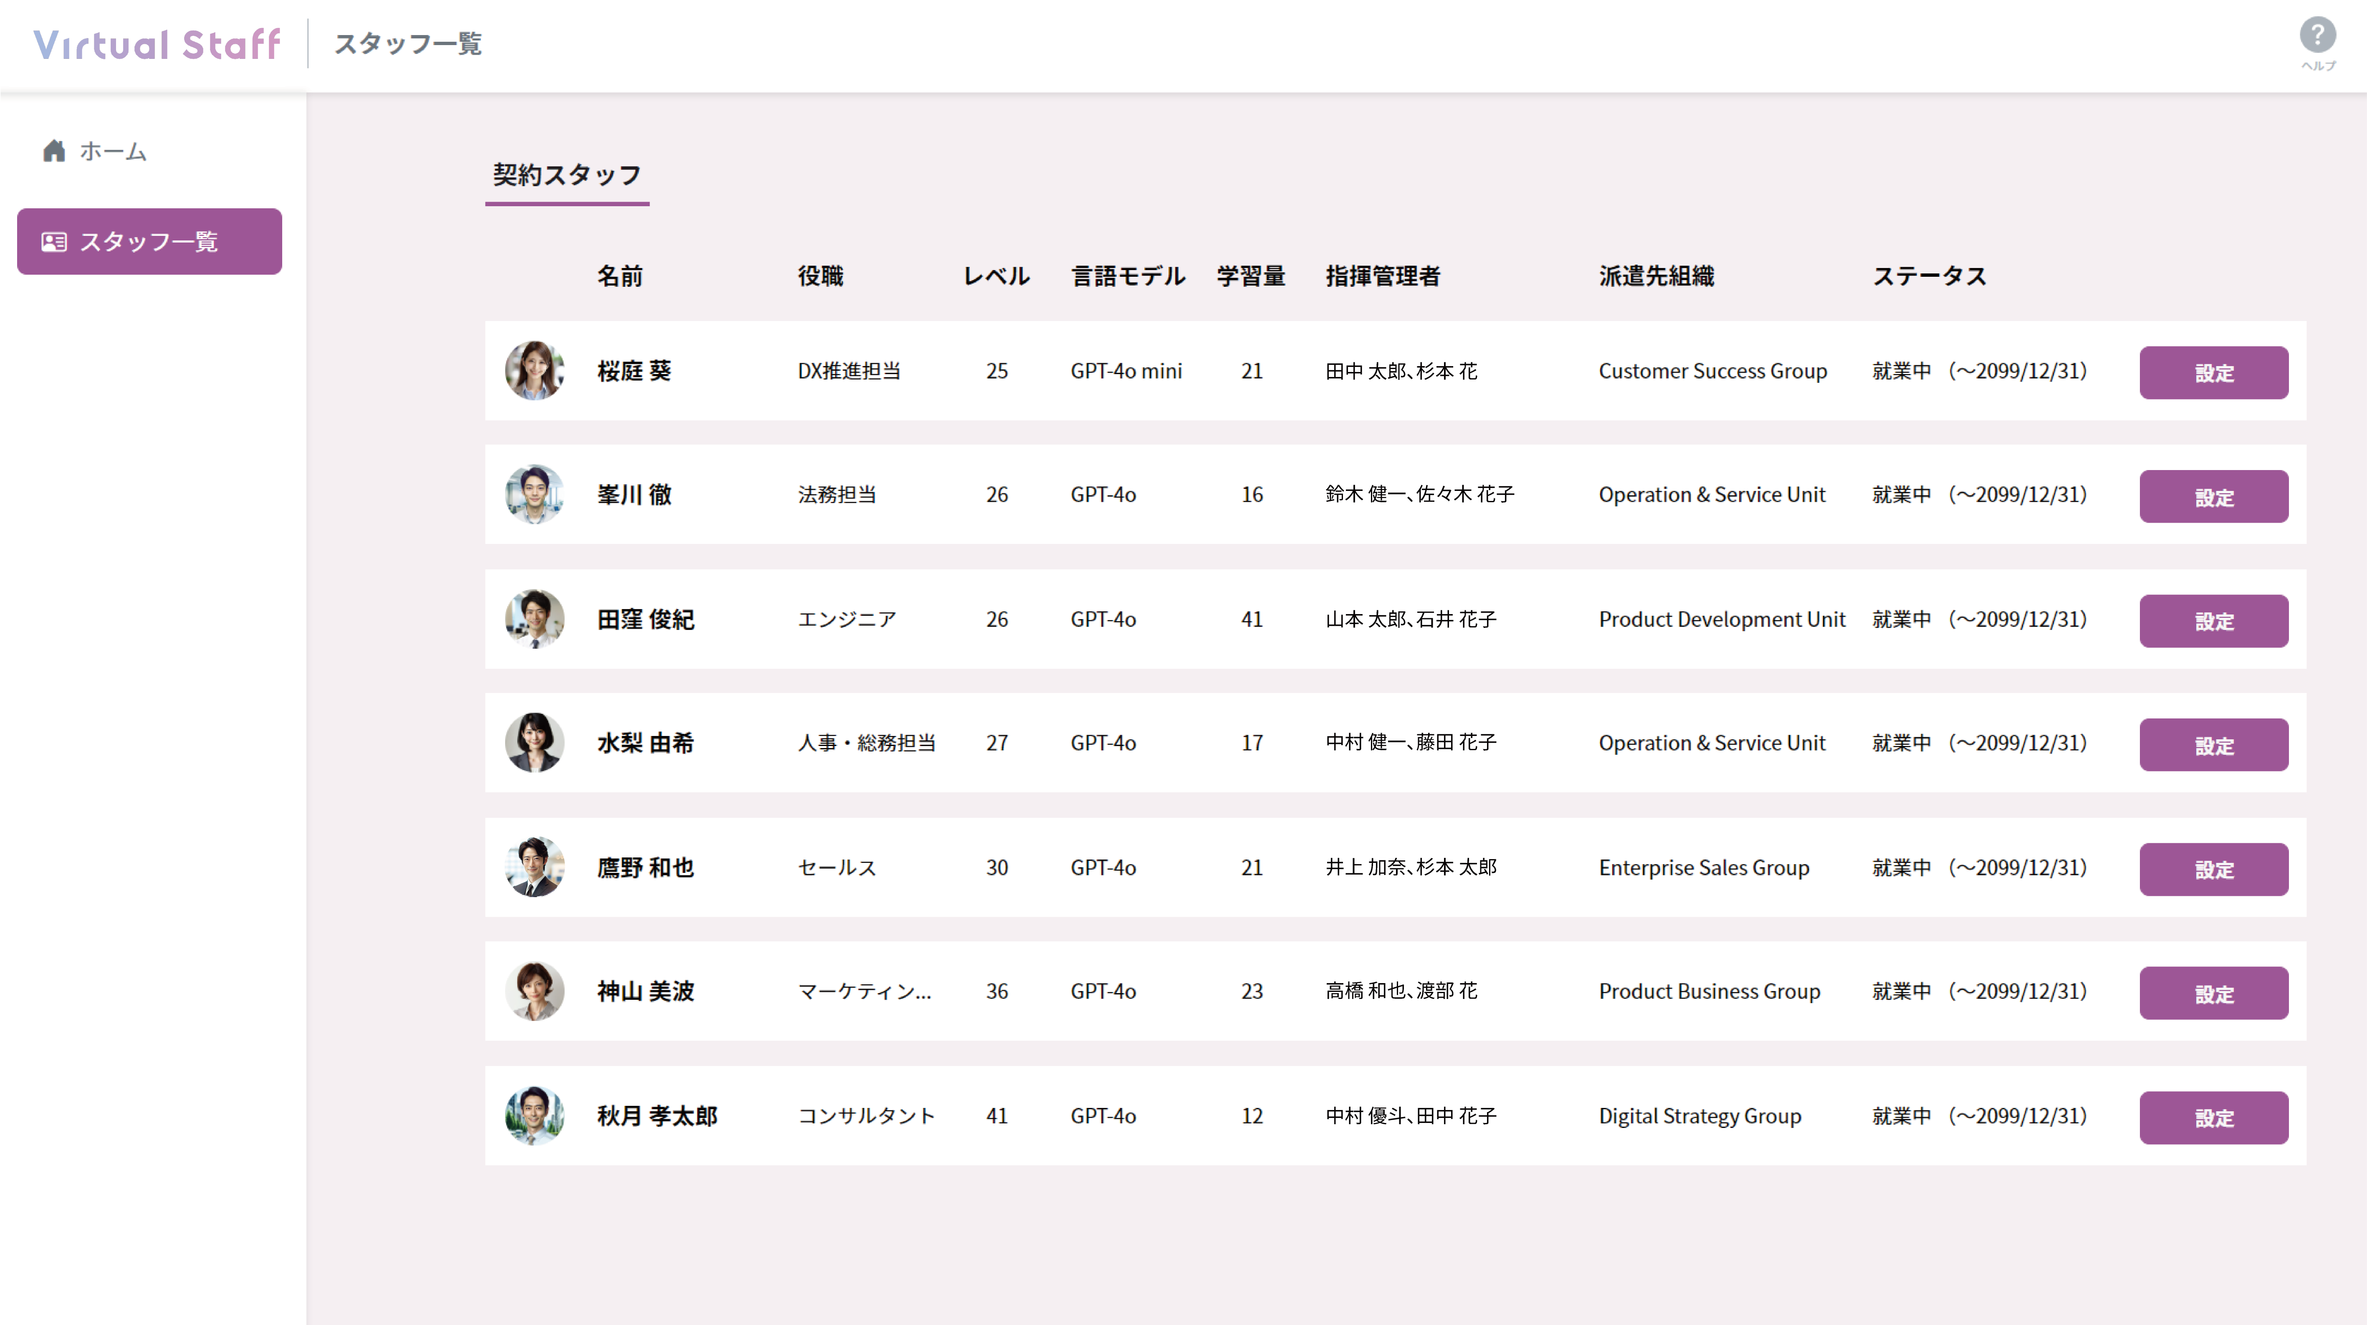Select スタッフ一覧 in the sidebar
The width and height of the screenshot is (2367, 1325).
coord(150,242)
